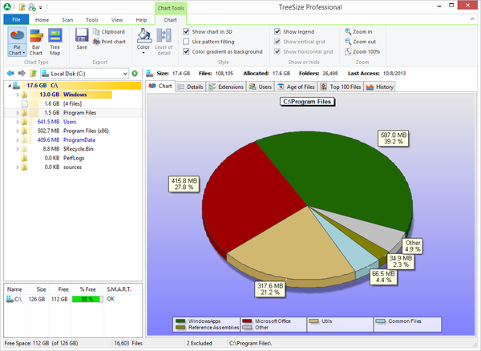The width and height of the screenshot is (481, 351).
Task: Uncheck Show legend checkbox
Action: [x=277, y=31]
